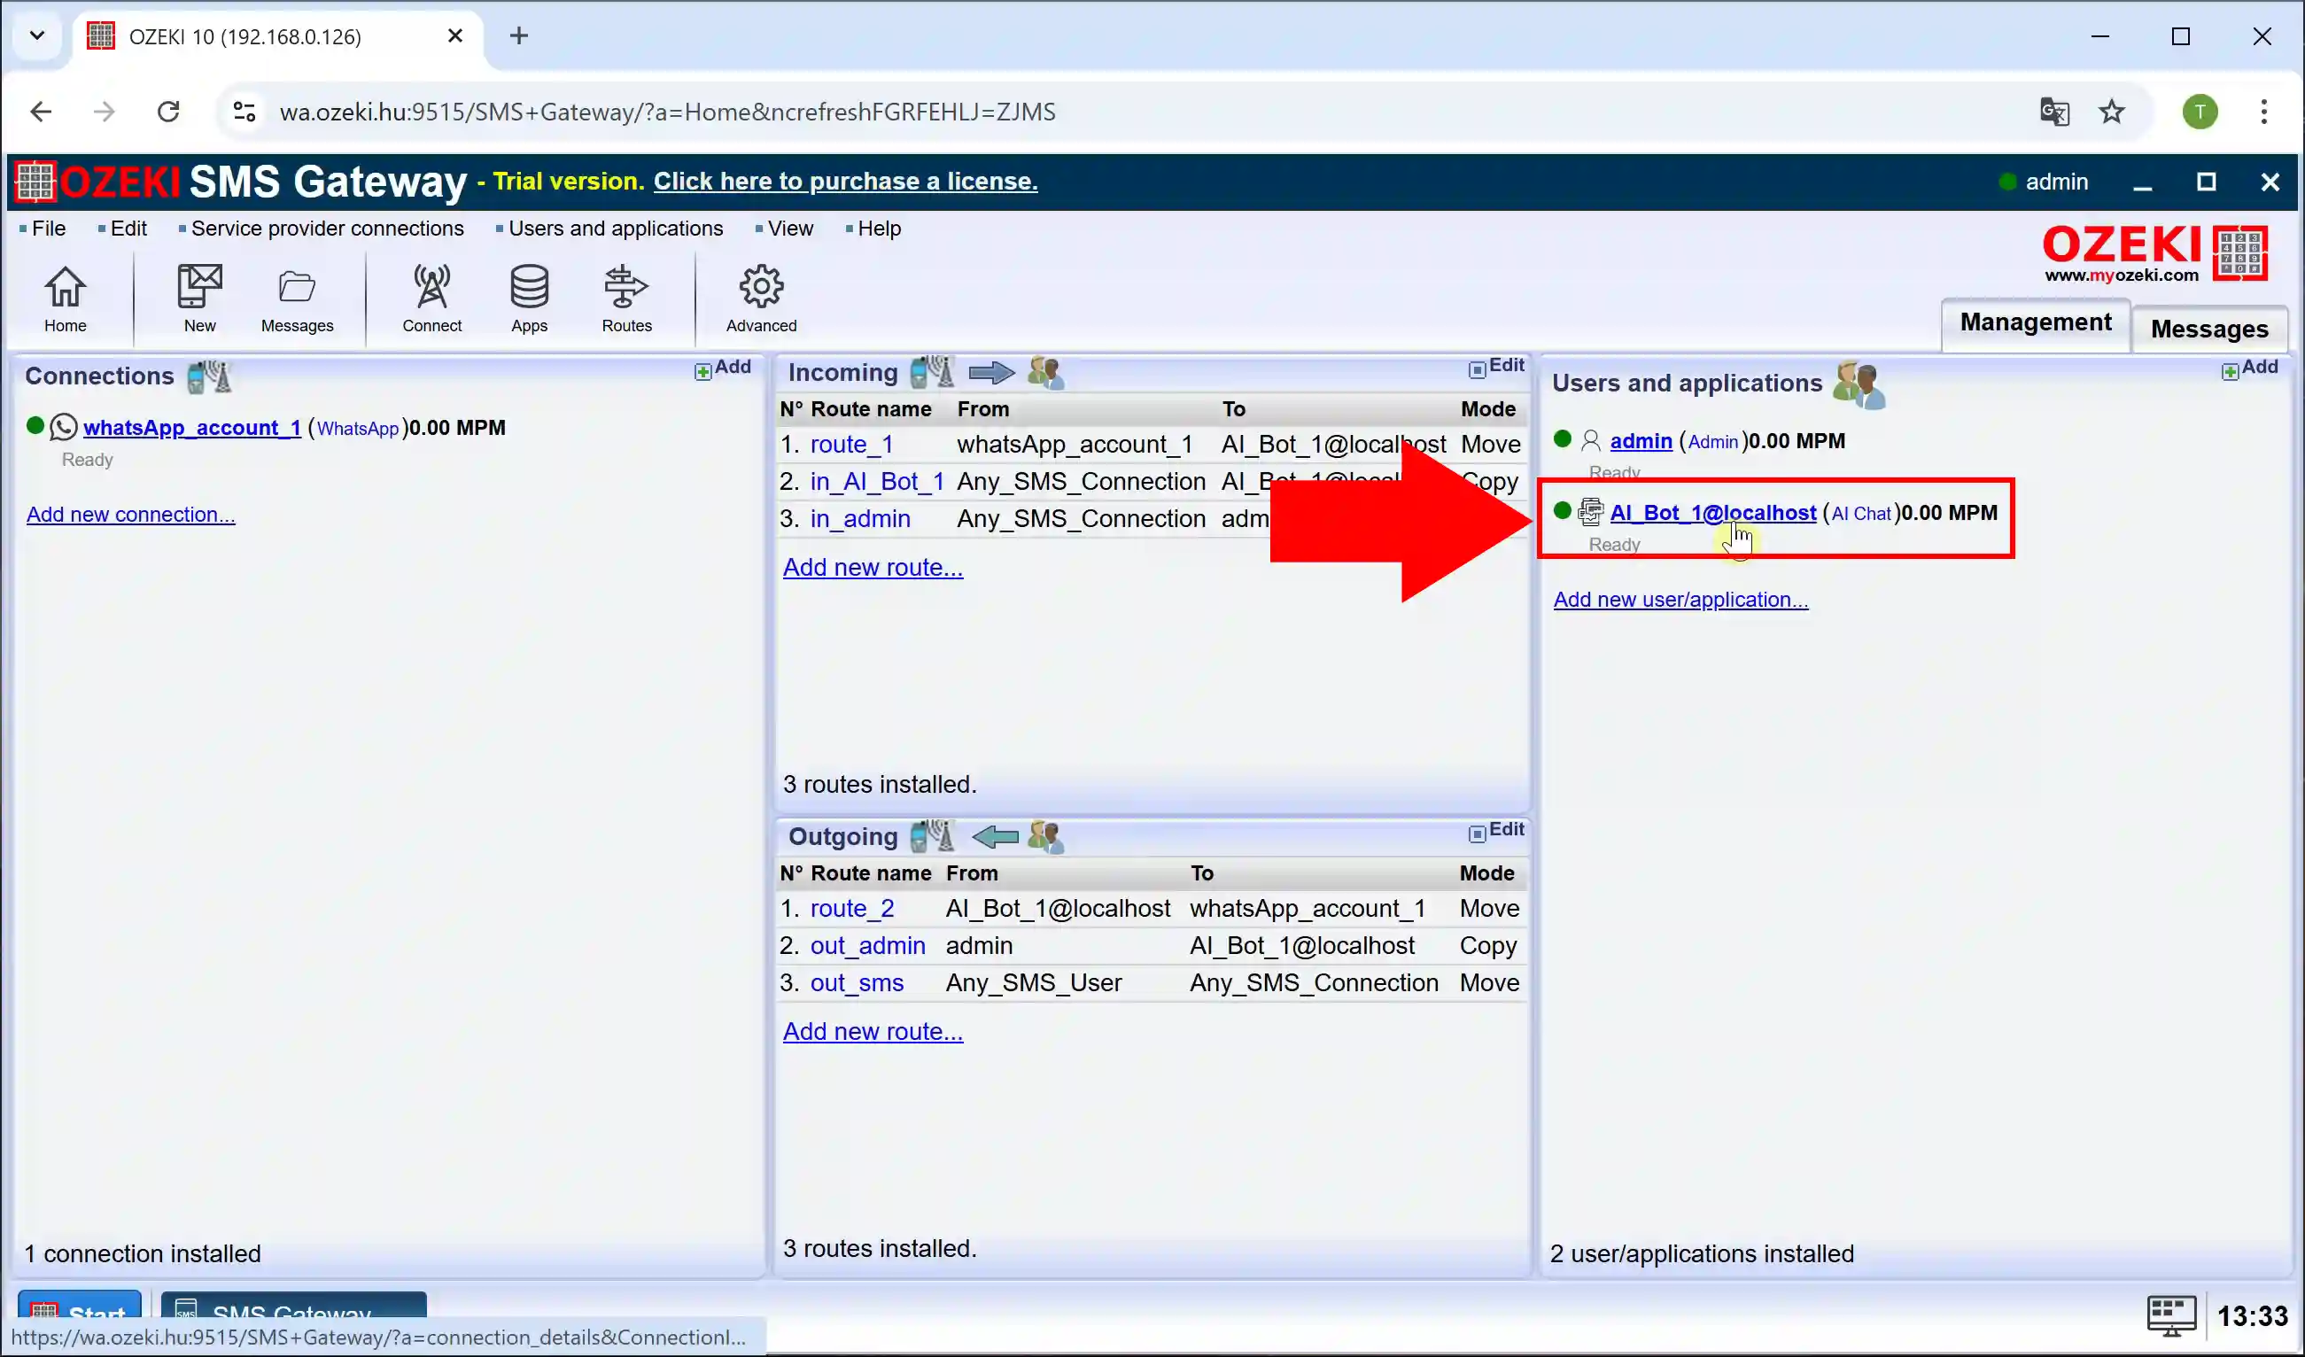Click Edit in the Outgoing routes panel
The height and width of the screenshot is (1357, 2305).
click(x=1496, y=830)
